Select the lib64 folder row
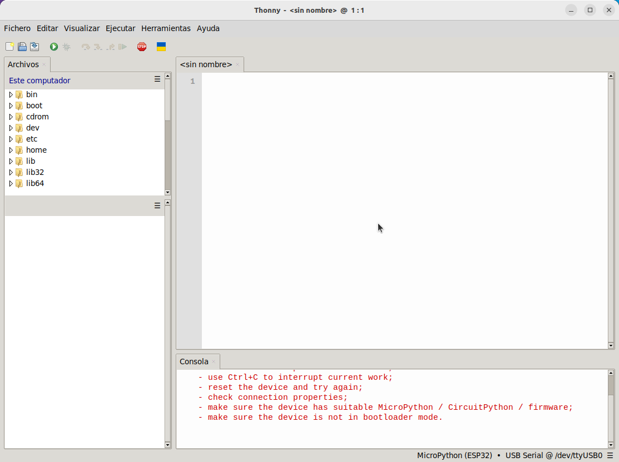The width and height of the screenshot is (619, 462). [85, 183]
